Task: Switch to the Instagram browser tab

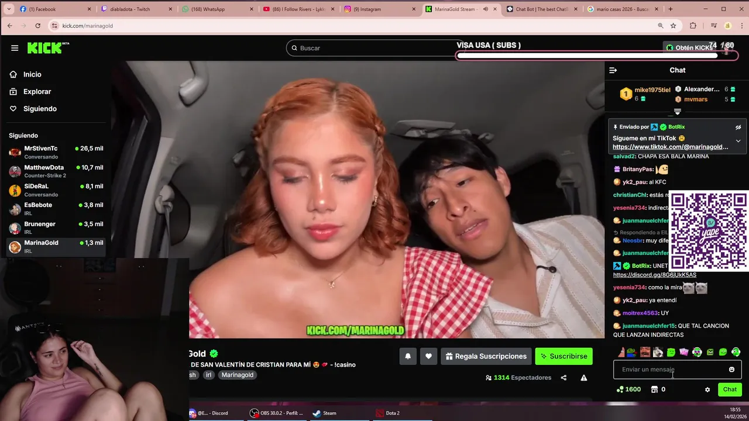Action: pos(379,9)
